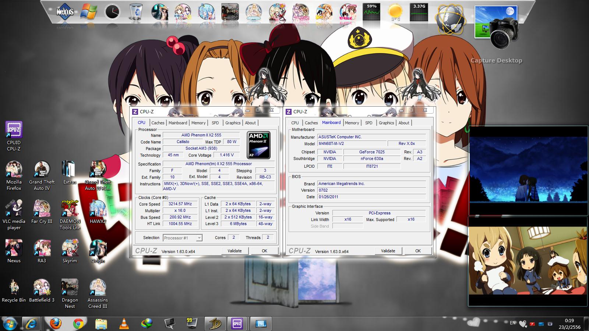
Task: Click Validate in the processor CPU-Z window
Action: [x=234, y=251]
